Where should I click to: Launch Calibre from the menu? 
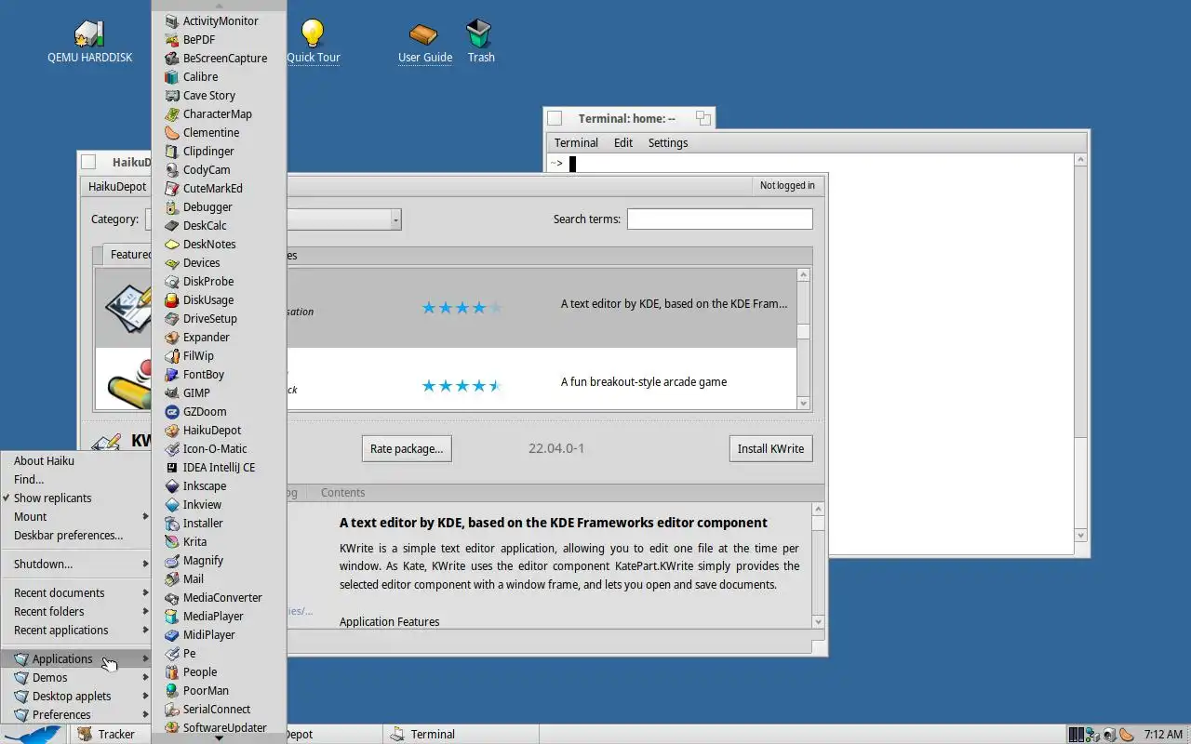click(219, 76)
